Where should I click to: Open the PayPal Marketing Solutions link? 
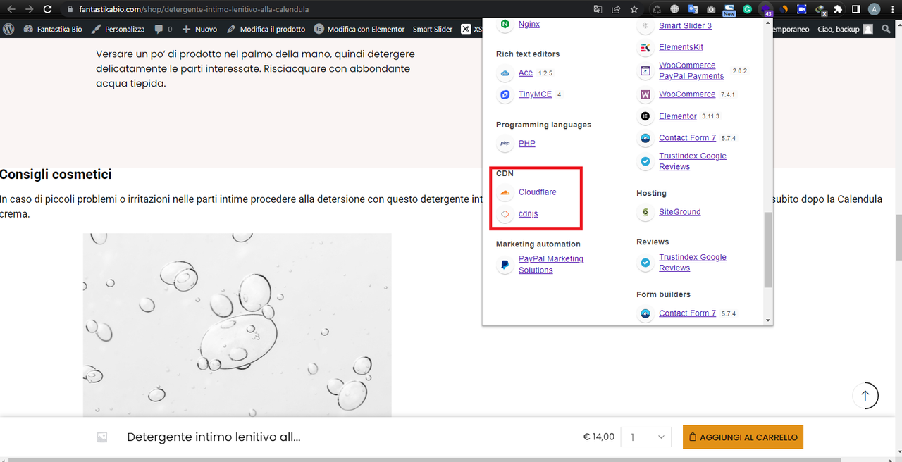point(551,265)
